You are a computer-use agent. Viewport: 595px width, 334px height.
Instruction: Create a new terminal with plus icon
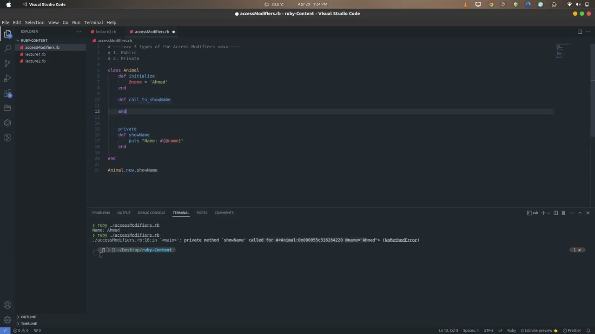point(543,213)
